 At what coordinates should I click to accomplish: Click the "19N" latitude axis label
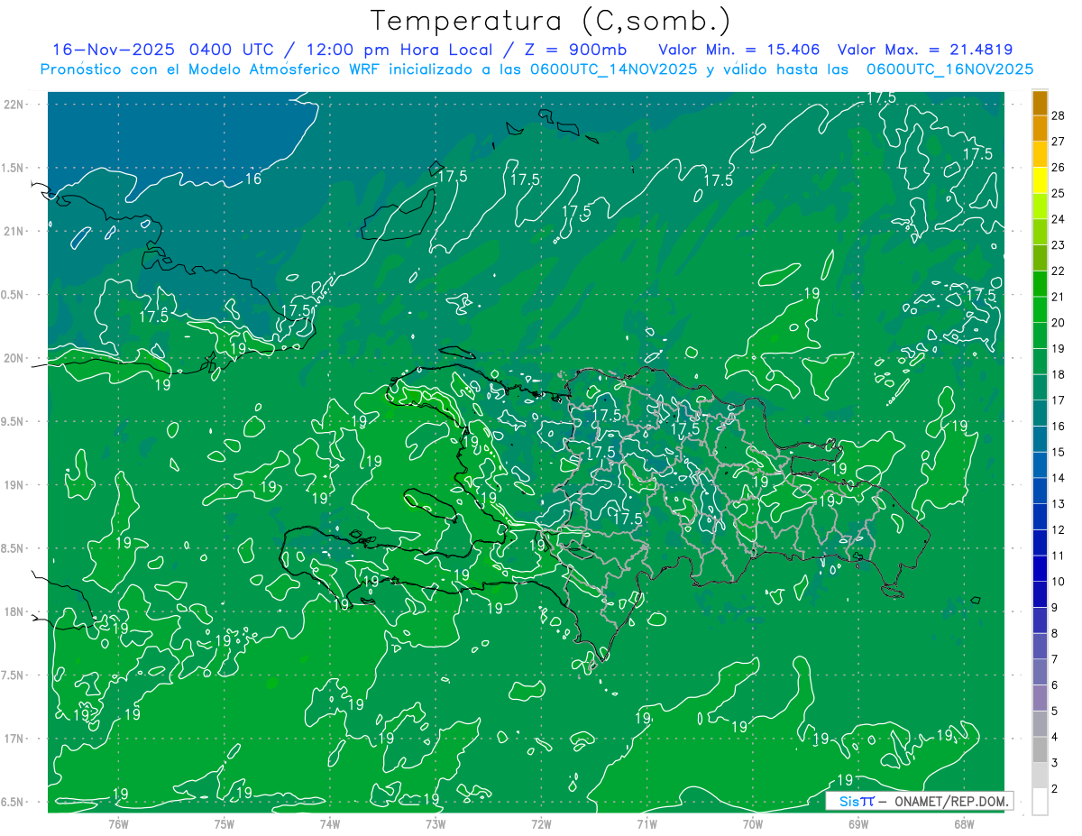14,485
